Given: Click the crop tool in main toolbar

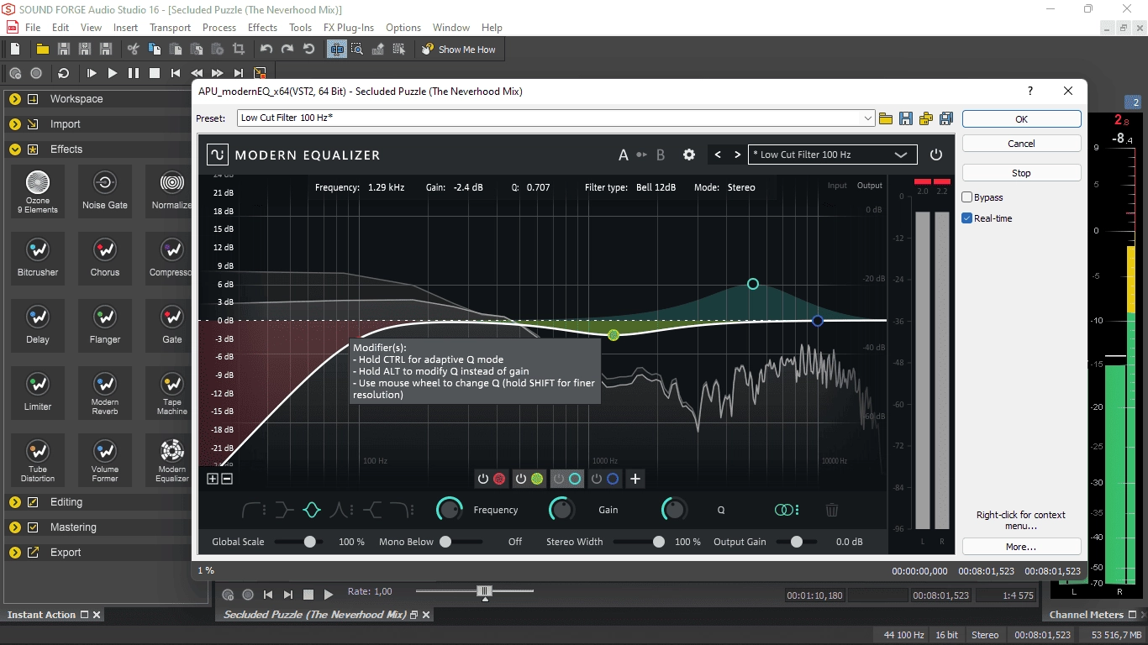Looking at the screenshot, I should coord(239,50).
